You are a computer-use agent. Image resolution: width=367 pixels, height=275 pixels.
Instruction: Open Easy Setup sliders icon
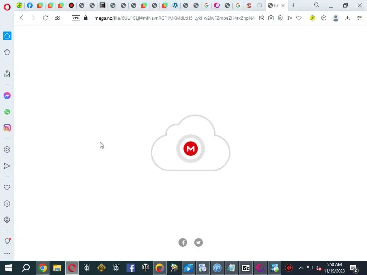(359, 18)
